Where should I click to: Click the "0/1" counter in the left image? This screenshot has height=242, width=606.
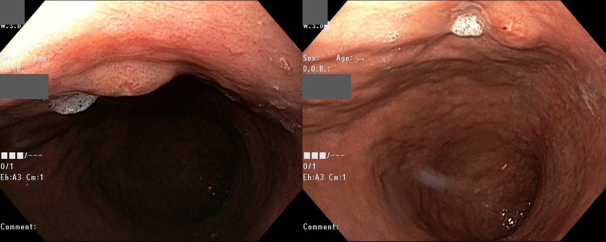coord(7,166)
